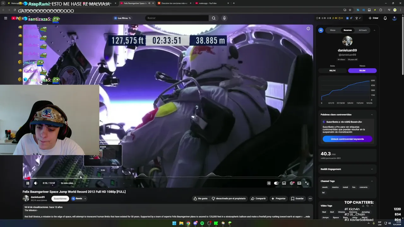Click the vidIQ logo in sidebar panel
Screen dimensions: 404x227
pyautogui.click(x=321, y=30)
